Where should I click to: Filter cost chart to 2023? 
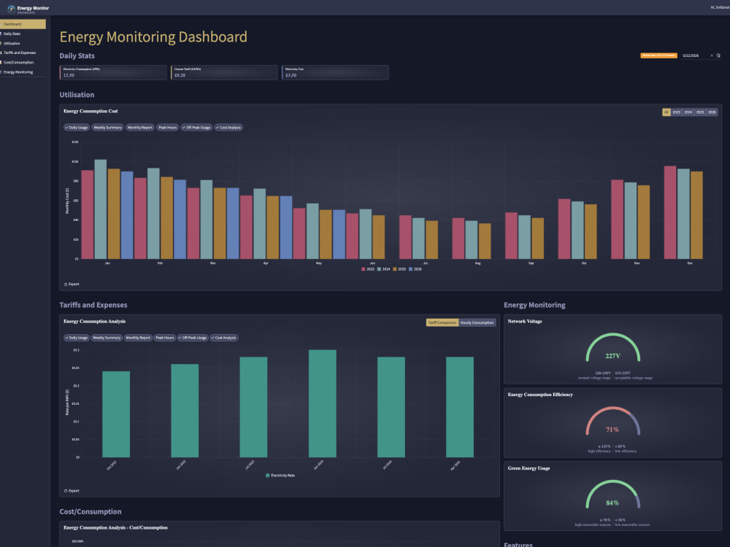(x=677, y=112)
